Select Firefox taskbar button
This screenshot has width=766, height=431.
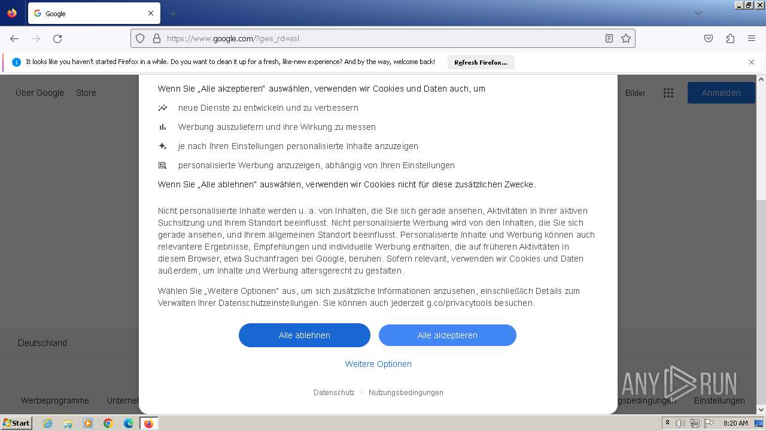pyautogui.click(x=148, y=423)
